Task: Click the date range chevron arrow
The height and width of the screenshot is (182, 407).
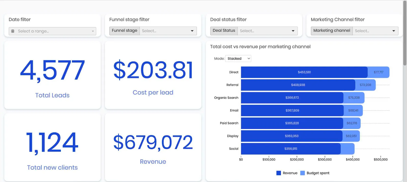Action: coord(93,31)
